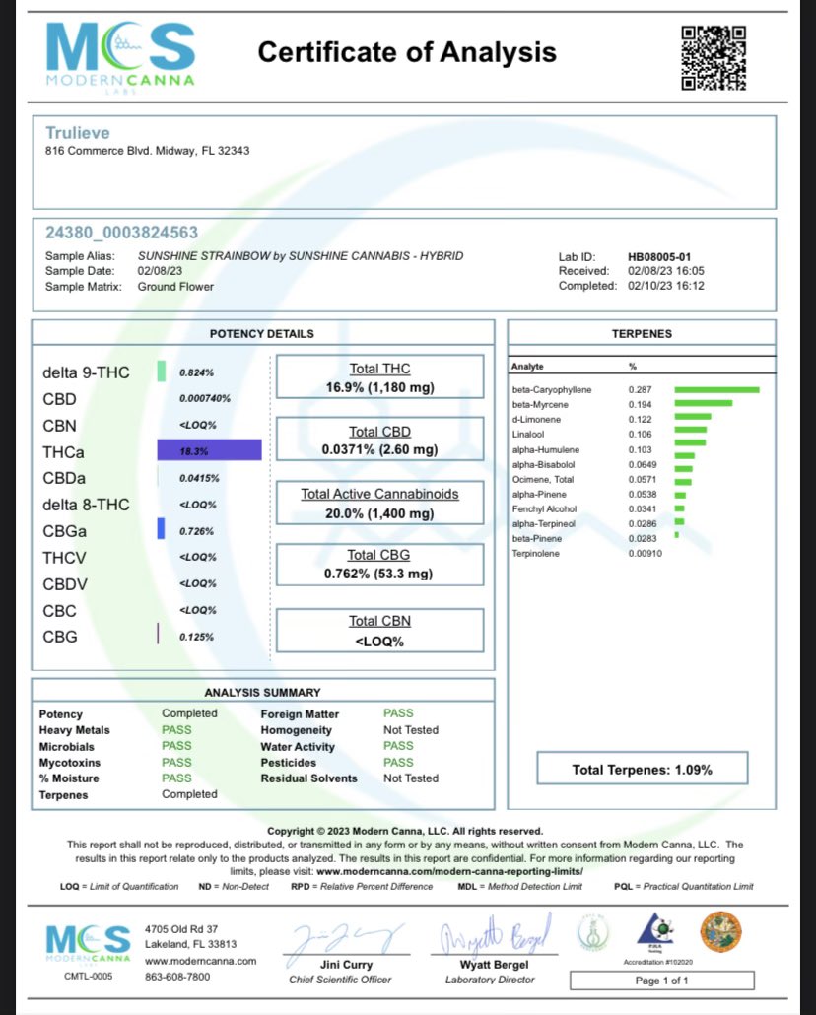The height and width of the screenshot is (1015, 816).
Task: Click the Trulieve company name
Action: tap(78, 133)
